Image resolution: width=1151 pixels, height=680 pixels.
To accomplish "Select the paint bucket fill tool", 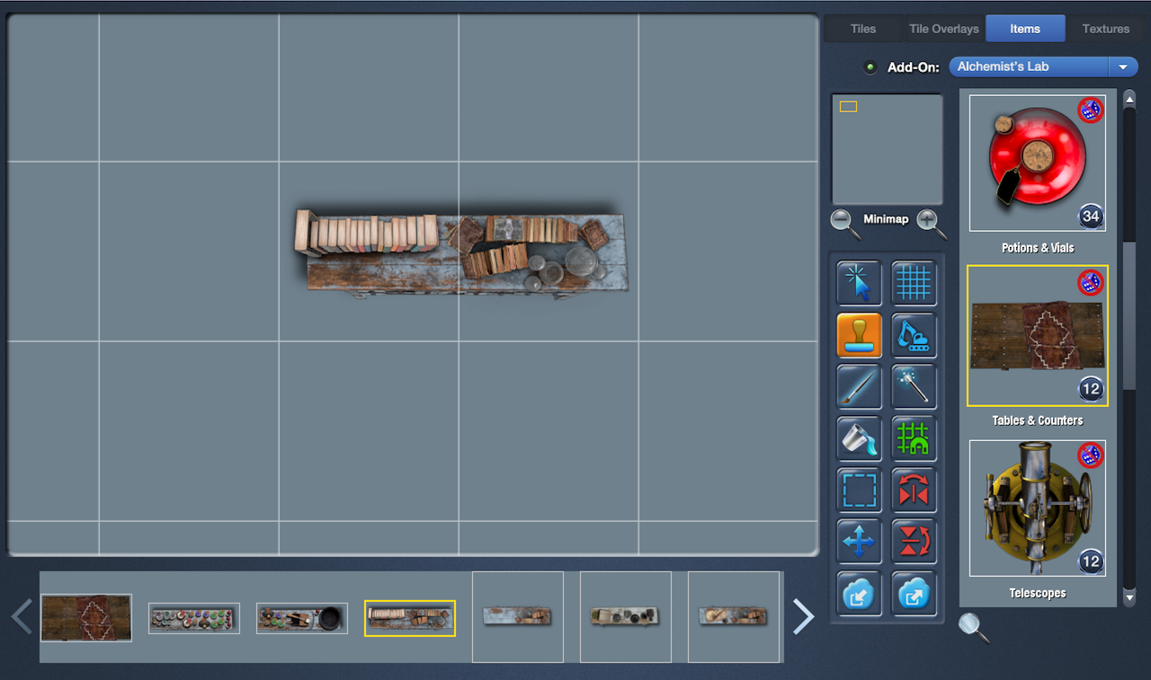I will 859,438.
